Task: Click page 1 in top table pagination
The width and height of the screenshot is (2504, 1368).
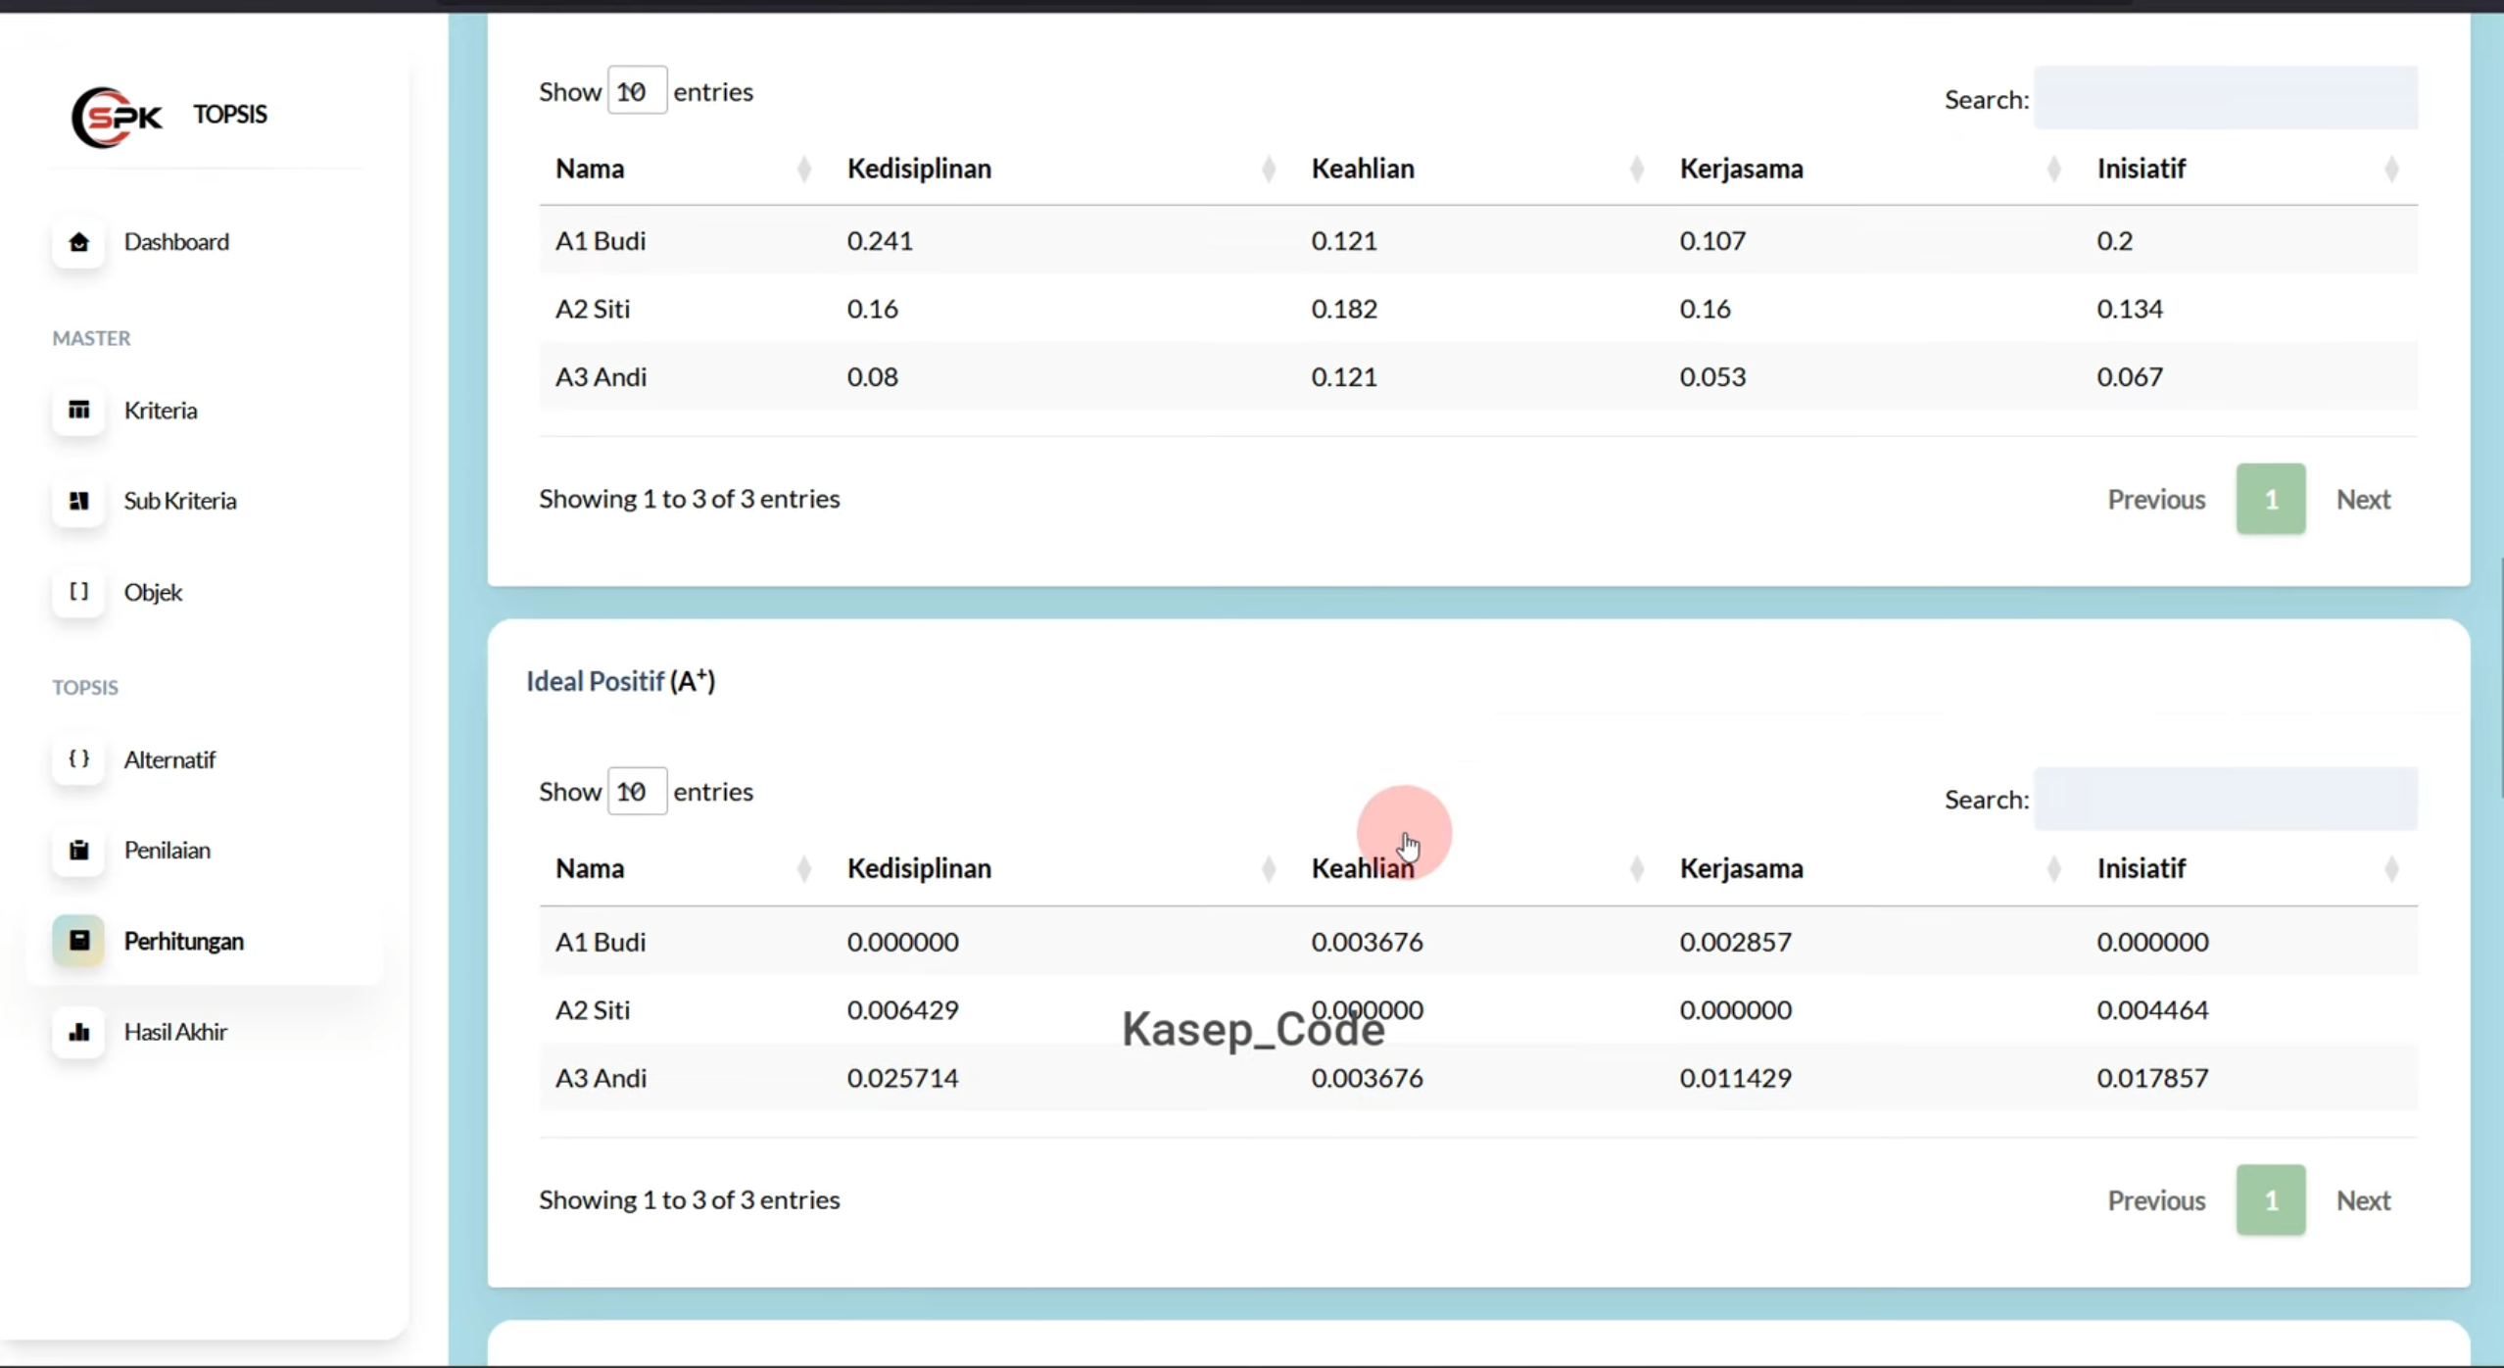Action: (2271, 500)
